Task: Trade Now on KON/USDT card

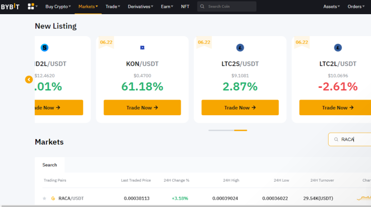Action: click(x=142, y=107)
